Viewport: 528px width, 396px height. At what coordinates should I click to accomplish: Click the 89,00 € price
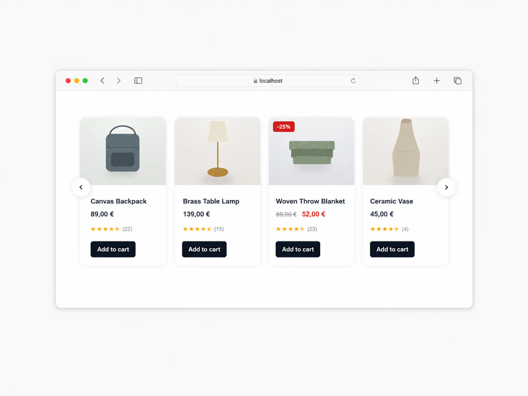(x=102, y=214)
